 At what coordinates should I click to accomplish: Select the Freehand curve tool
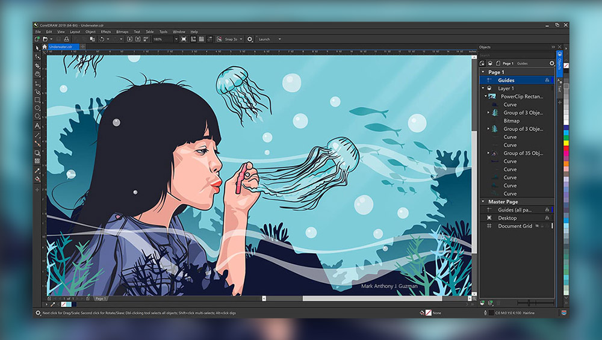37,83
